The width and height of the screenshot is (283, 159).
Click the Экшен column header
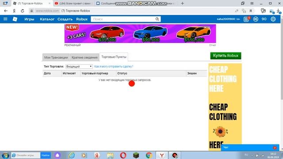(x=192, y=73)
